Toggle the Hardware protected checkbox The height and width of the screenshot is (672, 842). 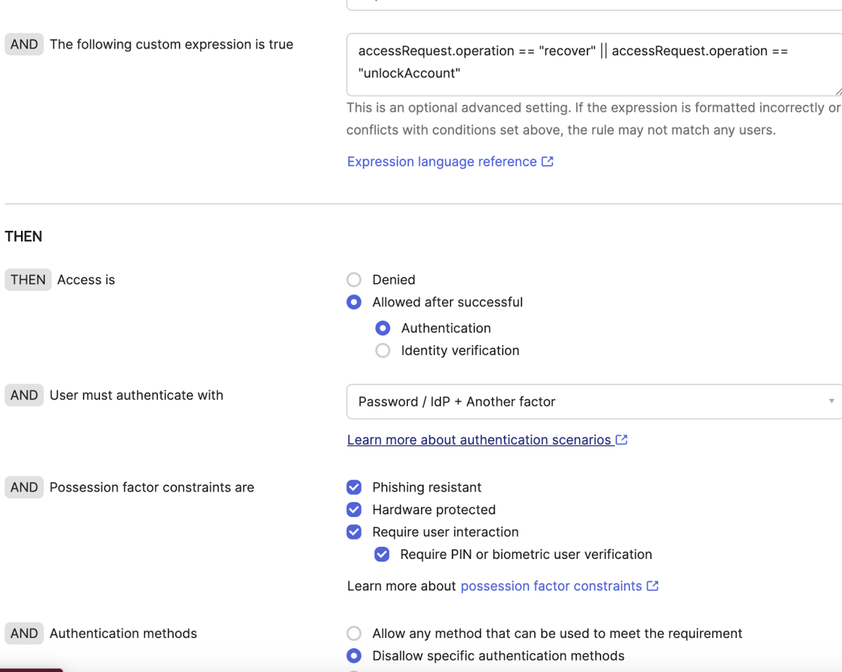coord(354,510)
